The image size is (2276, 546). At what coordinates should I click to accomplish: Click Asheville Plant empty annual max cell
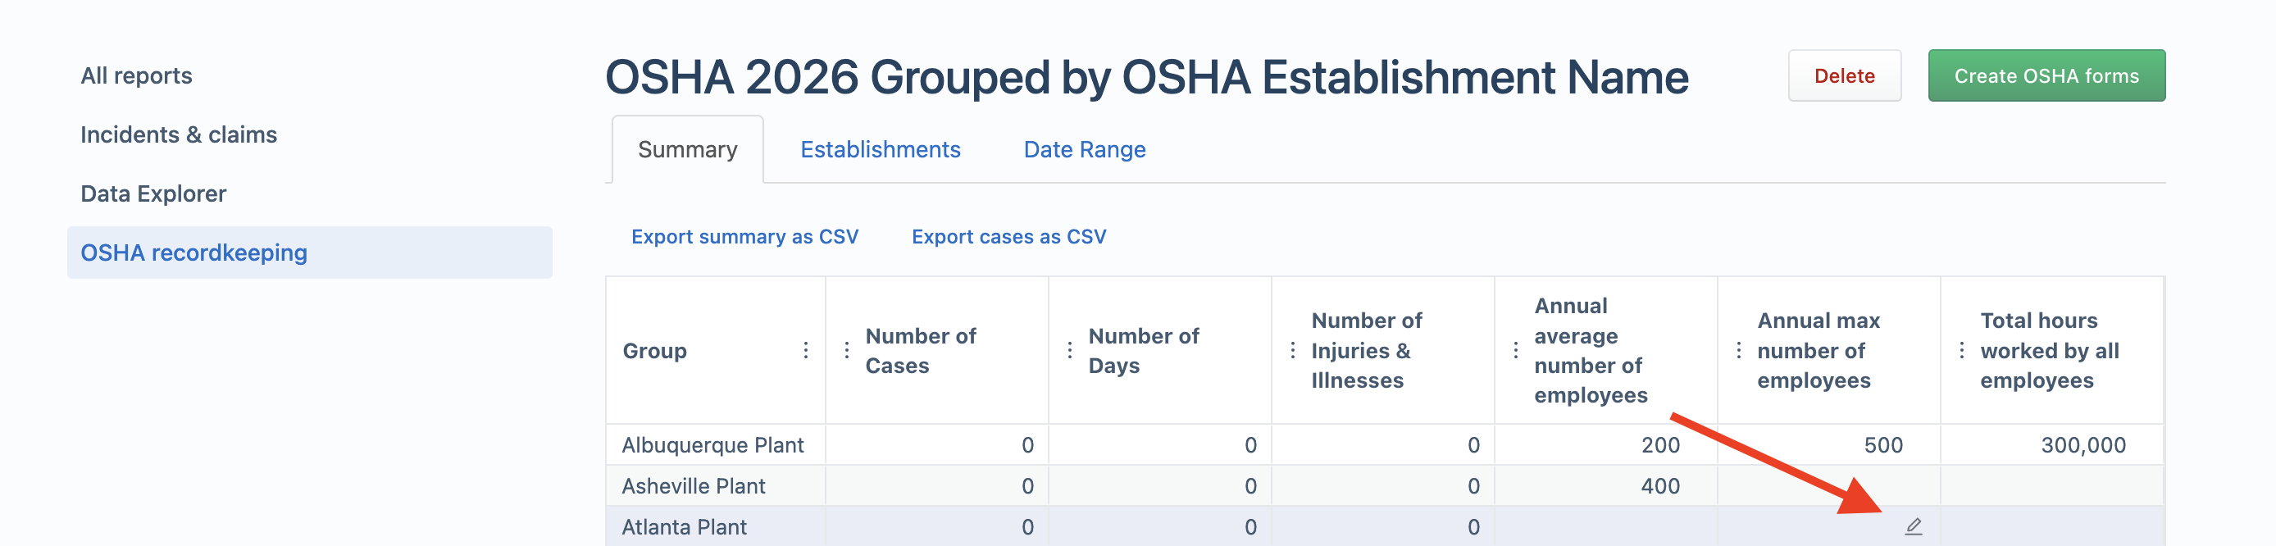click(x=1828, y=486)
